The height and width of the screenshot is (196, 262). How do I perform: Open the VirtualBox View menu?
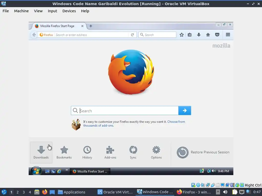[38, 11]
